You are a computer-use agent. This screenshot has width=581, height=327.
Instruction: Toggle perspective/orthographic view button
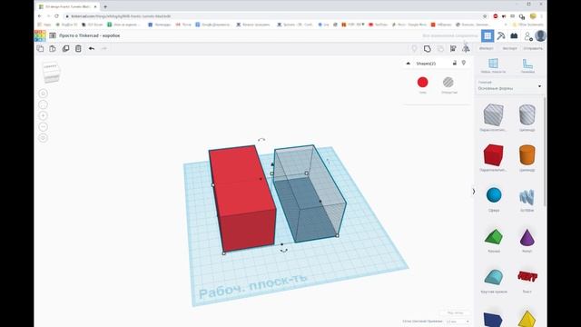point(43,138)
